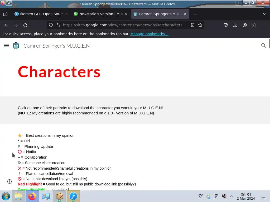Screen dimensions: 270x202
Task: Open Firefox account menu
Action: tap(245, 25)
